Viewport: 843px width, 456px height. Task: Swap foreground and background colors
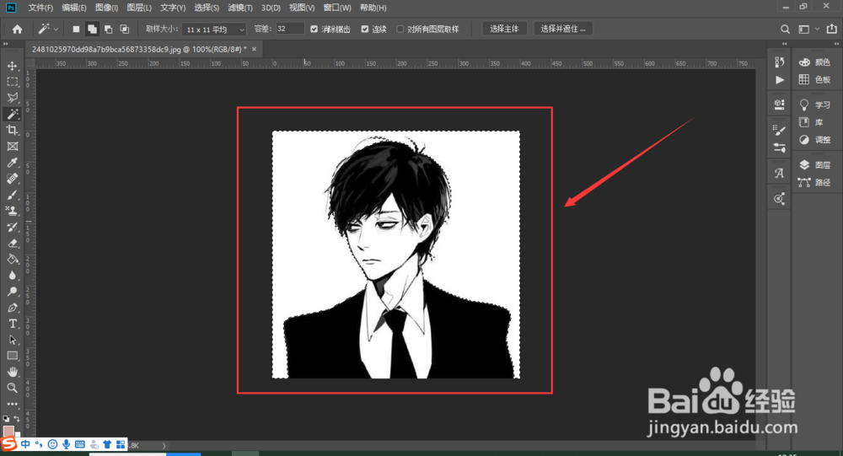pos(17,418)
